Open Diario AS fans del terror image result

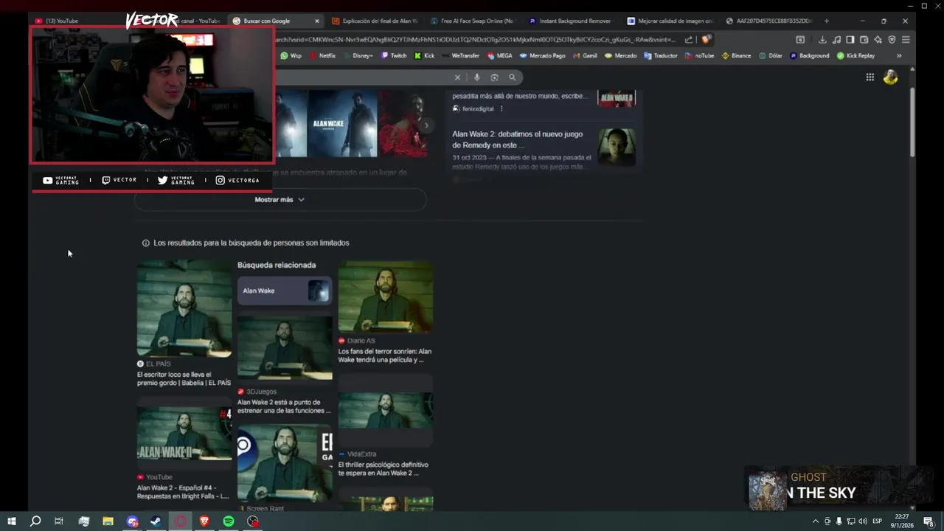click(386, 313)
